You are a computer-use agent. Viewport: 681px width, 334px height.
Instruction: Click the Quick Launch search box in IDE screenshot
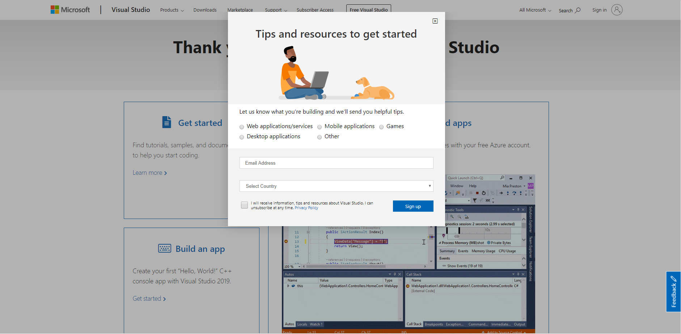475,178
